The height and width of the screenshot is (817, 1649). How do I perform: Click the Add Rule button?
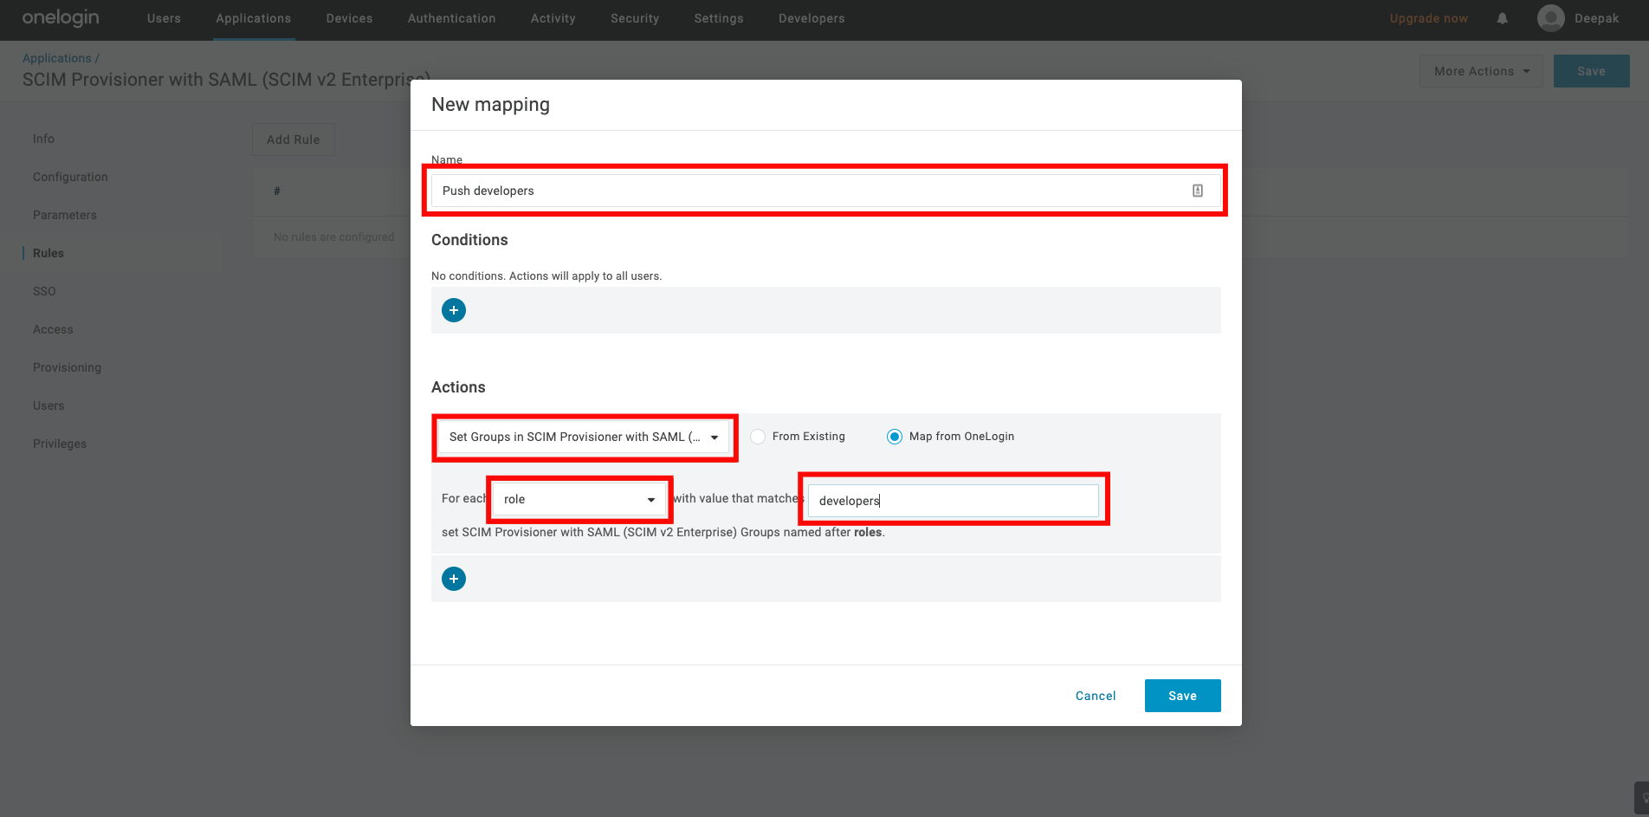pos(294,139)
